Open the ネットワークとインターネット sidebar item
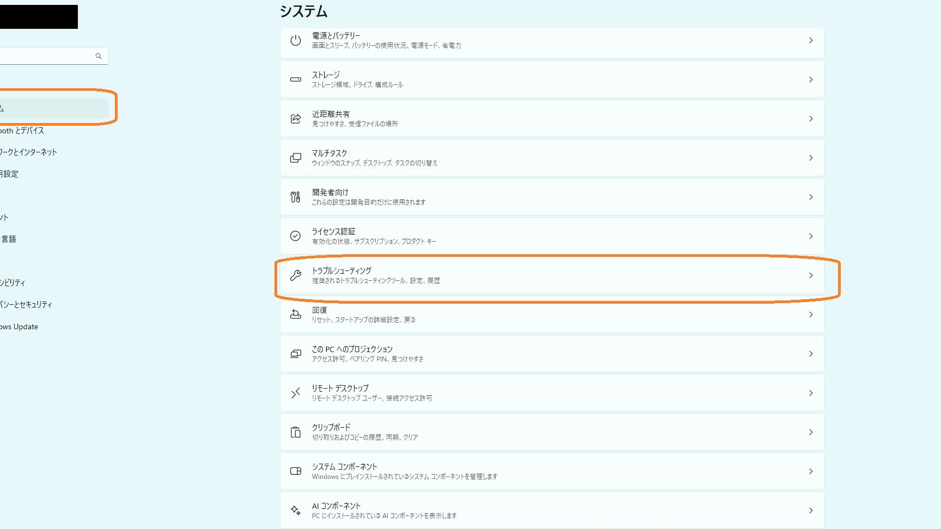 (28, 152)
